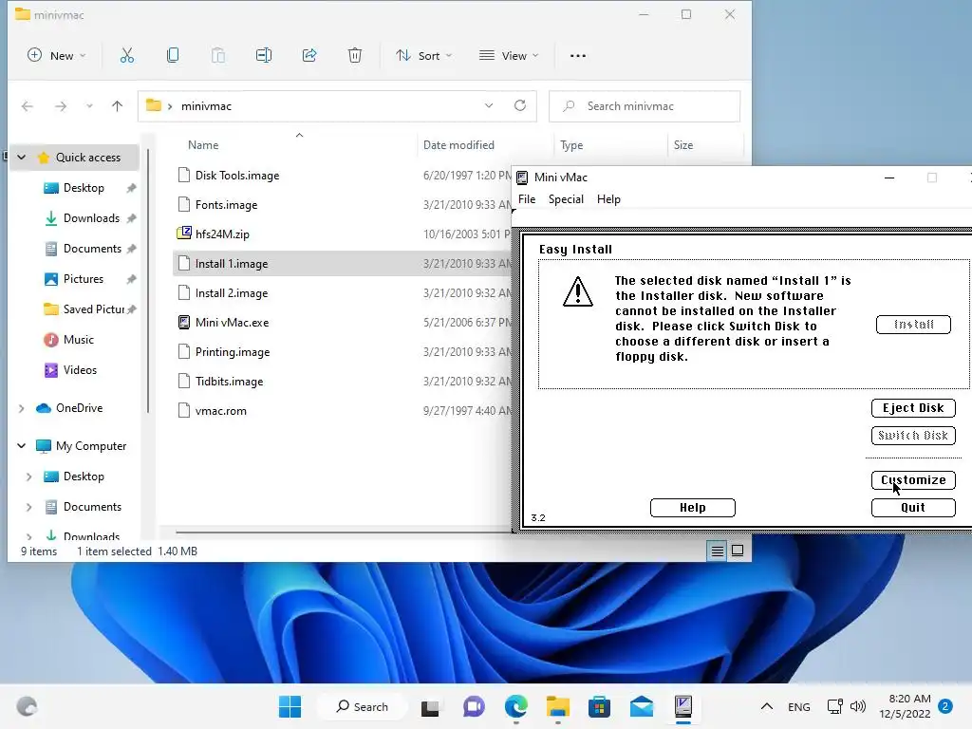Open the See more ellipsis menu
This screenshot has width=972, height=729.
[578, 56]
